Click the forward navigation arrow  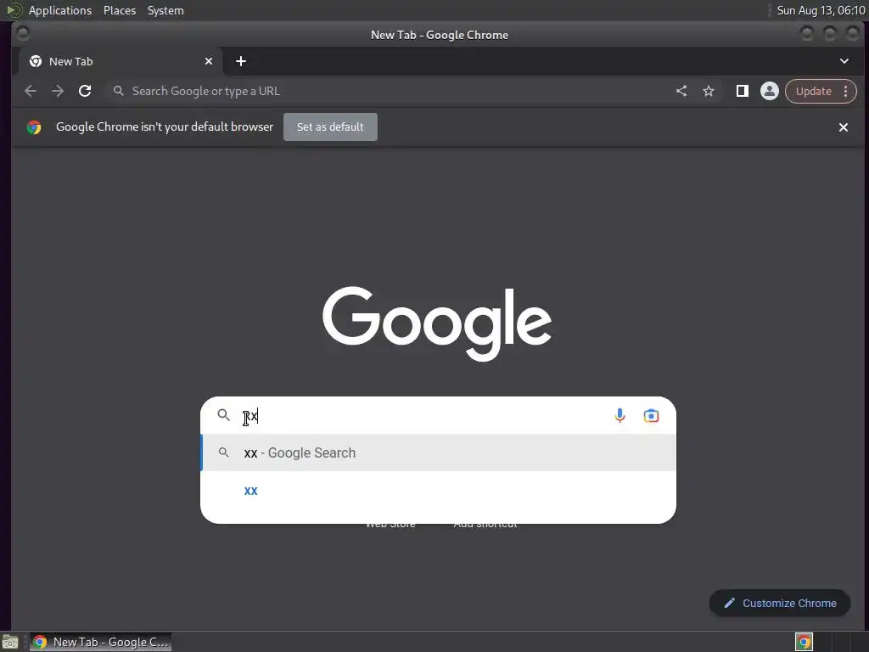point(58,91)
